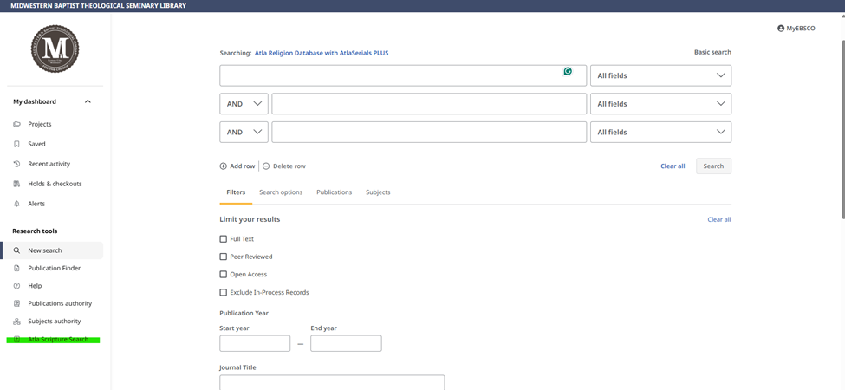This screenshot has width=845, height=390.
Task: Click the Journal Title input field
Action: [332, 382]
